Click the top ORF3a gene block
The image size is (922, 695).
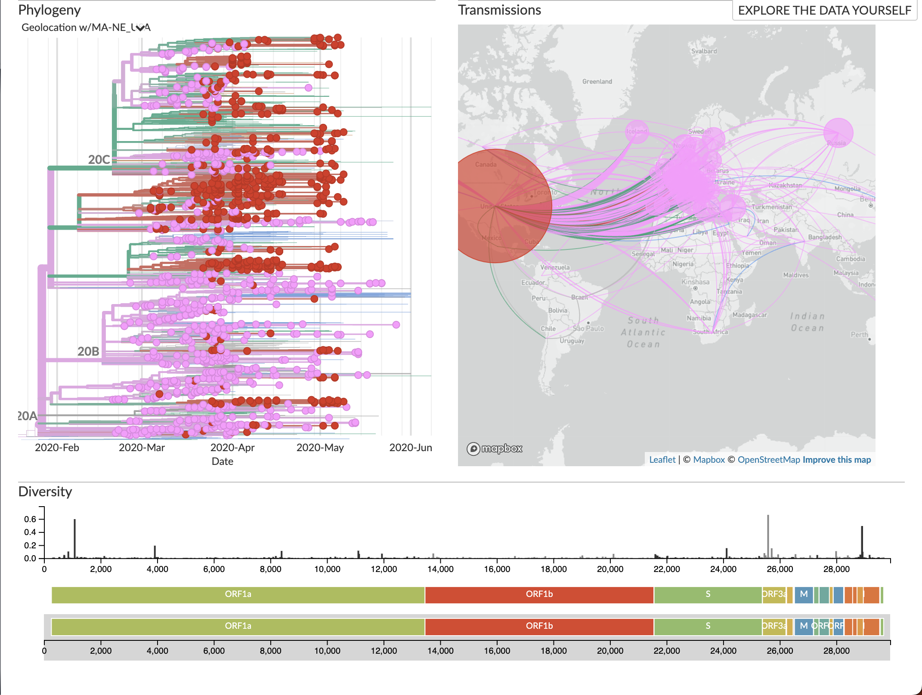[x=773, y=594]
